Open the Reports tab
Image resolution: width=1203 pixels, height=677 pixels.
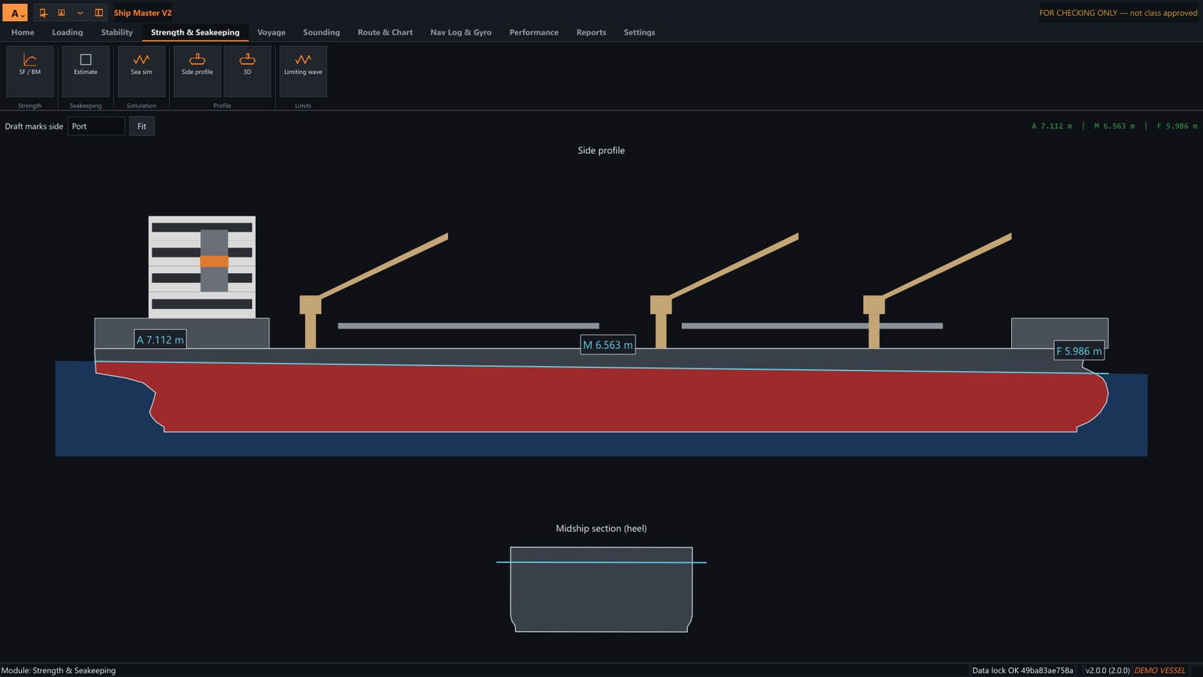pyautogui.click(x=591, y=32)
